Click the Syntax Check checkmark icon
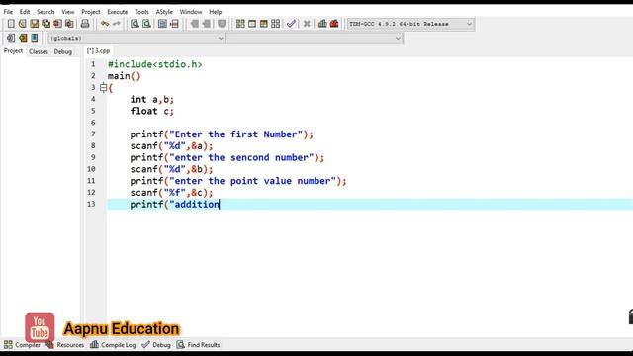Screen dimensions: 633x356 (291, 24)
